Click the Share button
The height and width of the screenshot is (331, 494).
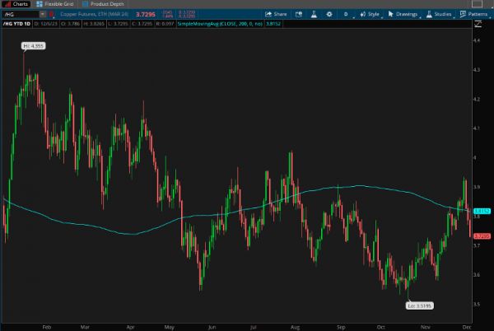(x=276, y=14)
